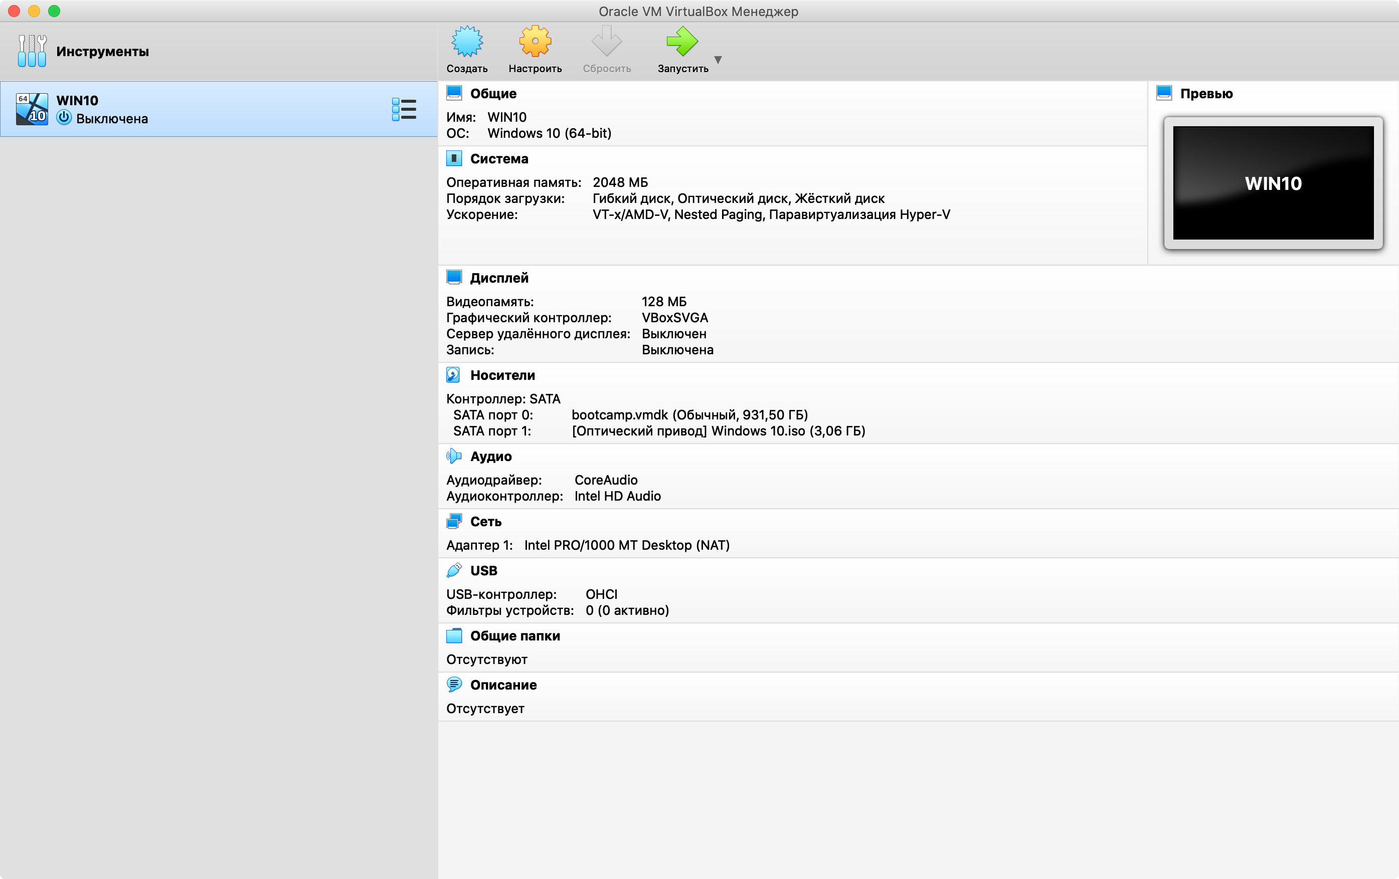Click the Фильтры устройств 0 (0 активно) value
The height and width of the screenshot is (879, 1399).
(627, 610)
